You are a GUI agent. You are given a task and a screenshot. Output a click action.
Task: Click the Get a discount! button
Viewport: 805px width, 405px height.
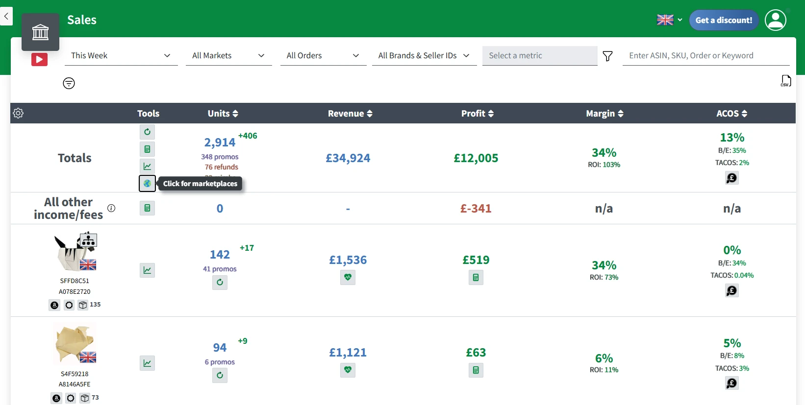point(724,20)
